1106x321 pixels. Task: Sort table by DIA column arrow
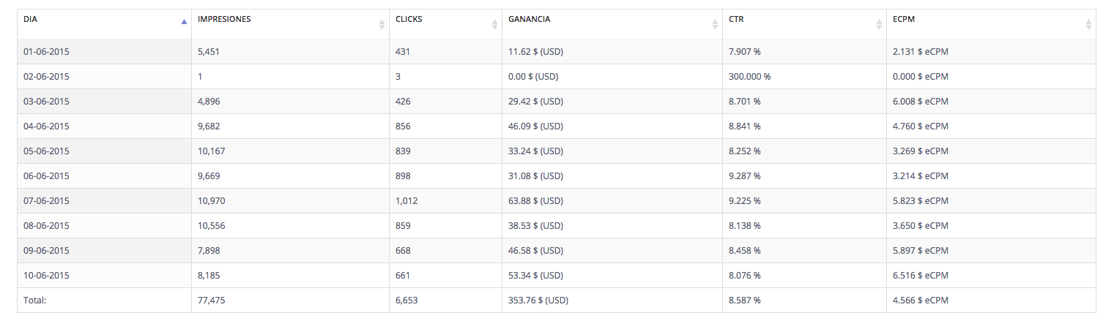(x=184, y=22)
